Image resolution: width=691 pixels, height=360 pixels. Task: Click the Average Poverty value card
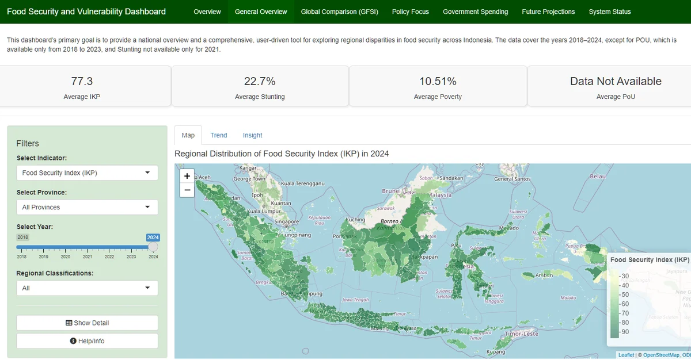pyautogui.click(x=438, y=86)
